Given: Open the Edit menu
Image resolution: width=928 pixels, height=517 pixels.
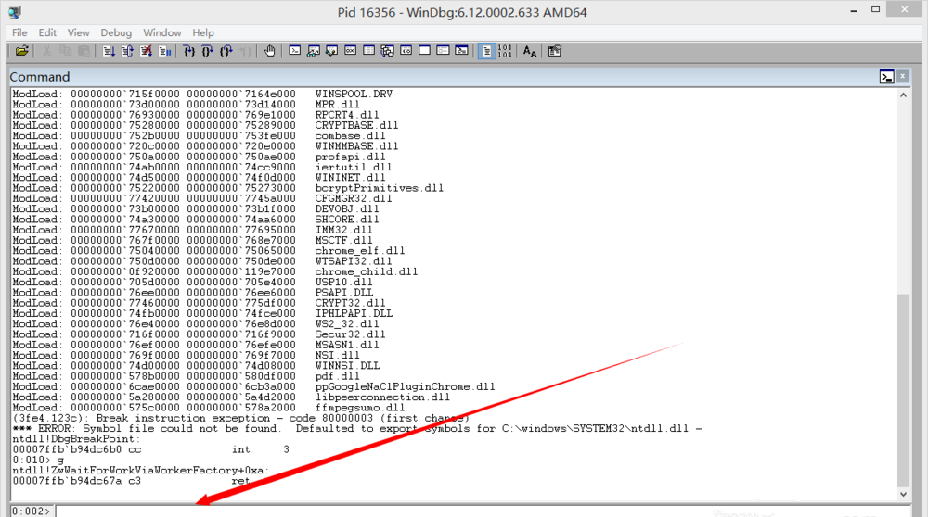Looking at the screenshot, I should click(47, 32).
